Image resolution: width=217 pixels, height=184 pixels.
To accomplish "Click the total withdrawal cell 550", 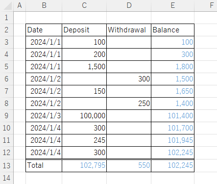I will click(129, 165).
